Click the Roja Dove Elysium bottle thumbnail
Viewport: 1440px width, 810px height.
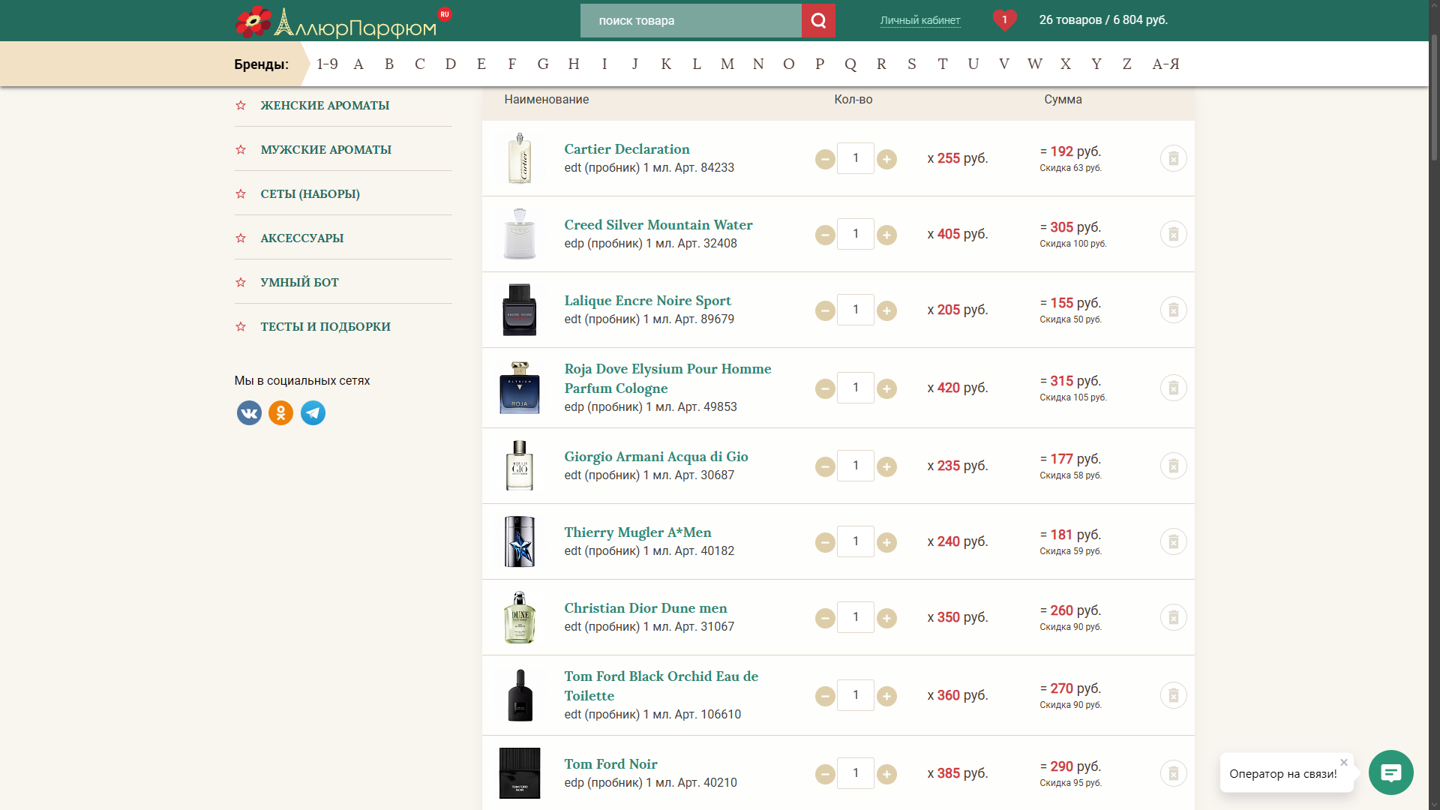pos(519,388)
